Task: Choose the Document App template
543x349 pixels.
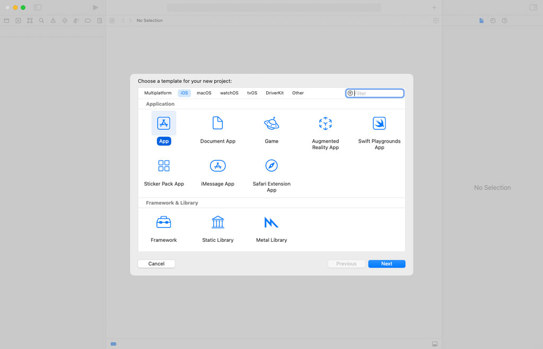Action: [x=217, y=123]
